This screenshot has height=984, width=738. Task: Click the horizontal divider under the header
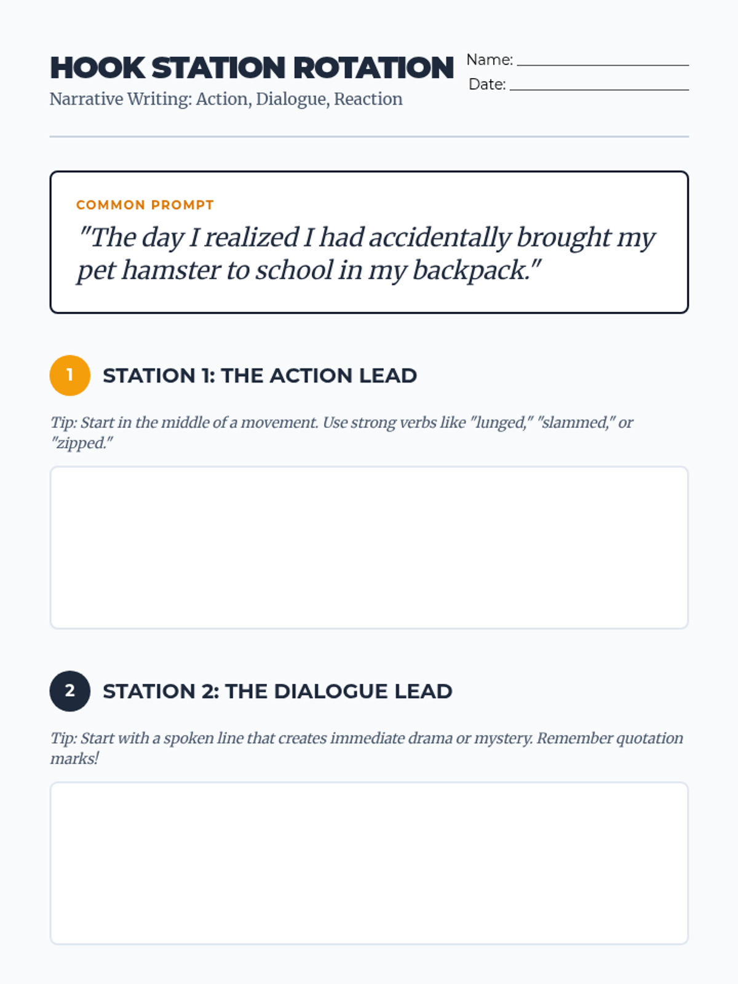click(x=369, y=137)
